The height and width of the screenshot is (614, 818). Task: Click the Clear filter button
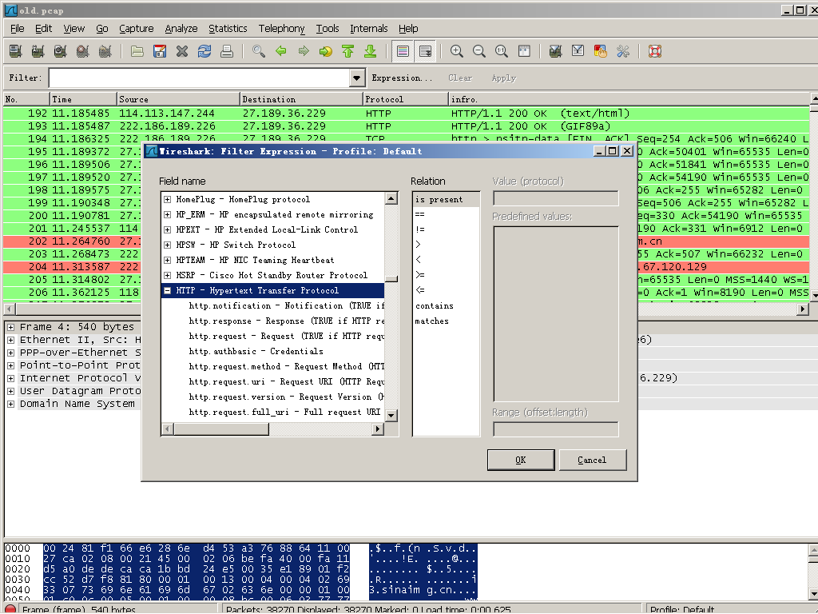[x=460, y=78]
